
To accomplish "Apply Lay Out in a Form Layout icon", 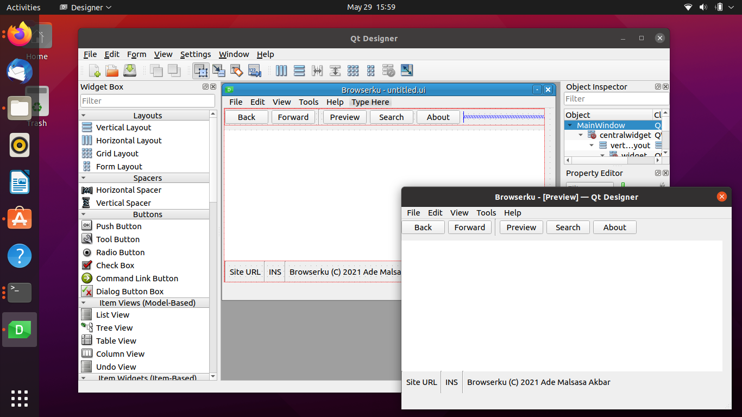I will coord(371,70).
